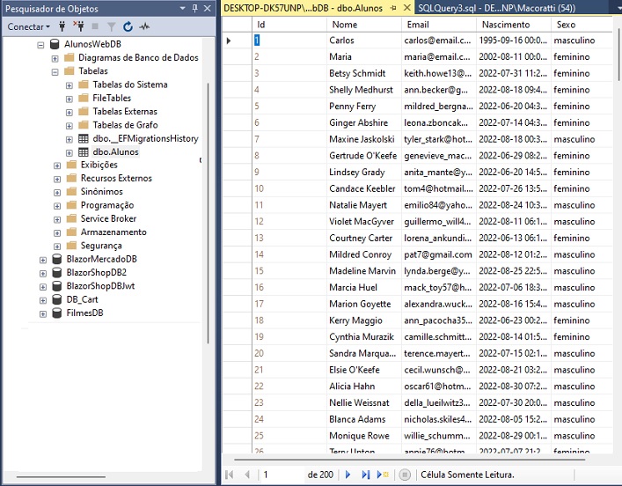622x486 pixels.
Task: Click the Object Explorer vertical scrollbar
Action: (x=208, y=213)
